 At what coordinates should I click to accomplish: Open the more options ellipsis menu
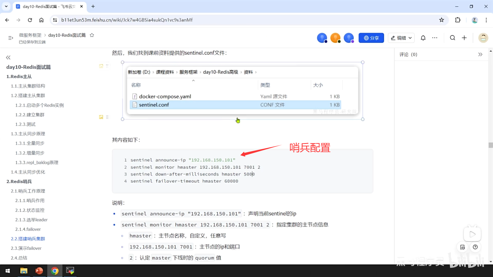pyautogui.click(x=435, y=38)
